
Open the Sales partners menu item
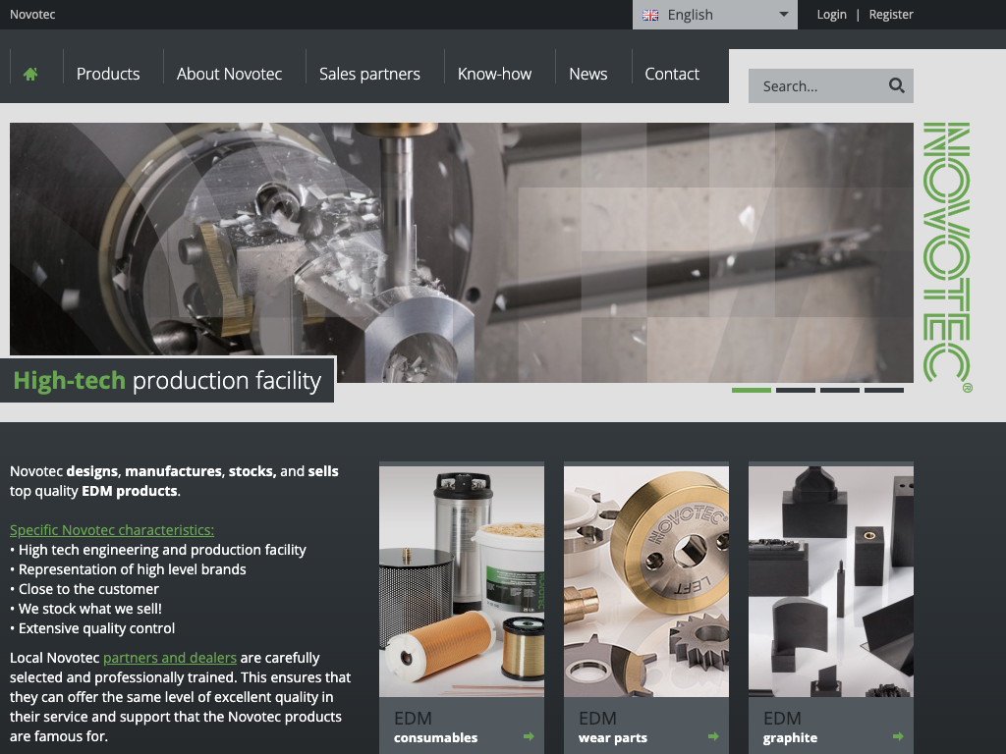369,74
